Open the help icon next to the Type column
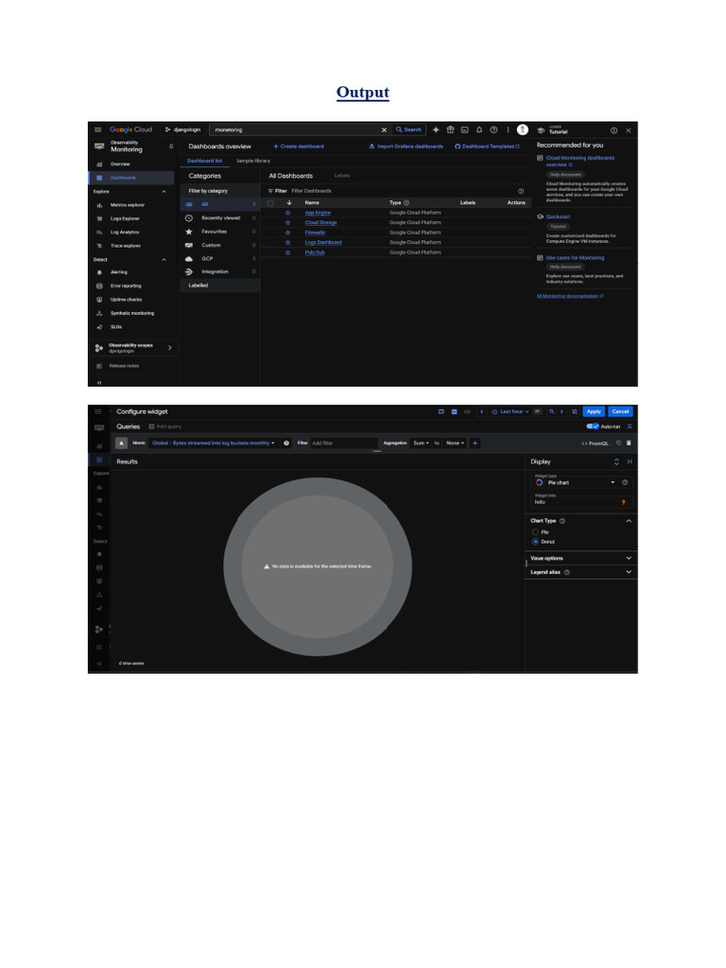The height and width of the screenshot is (968, 726). (406, 202)
